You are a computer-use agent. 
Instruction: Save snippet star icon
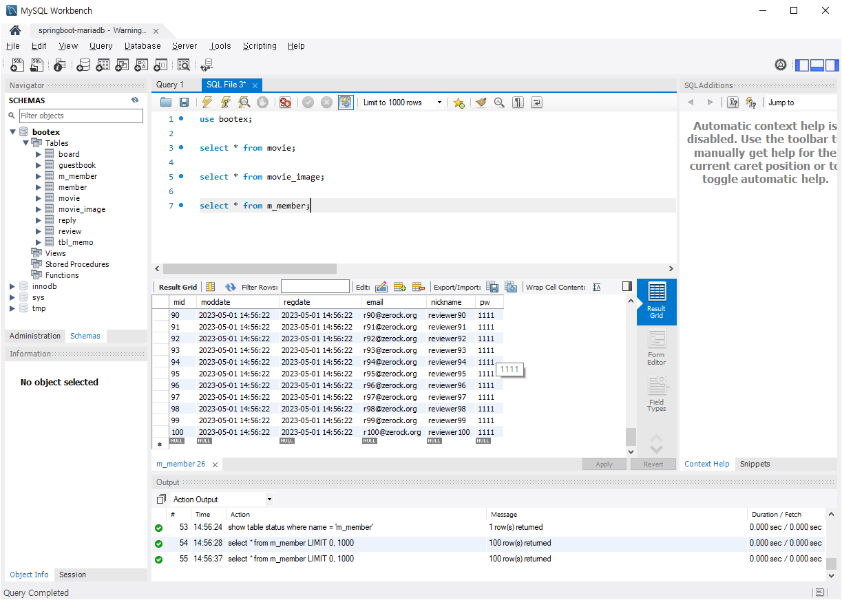[x=459, y=103]
